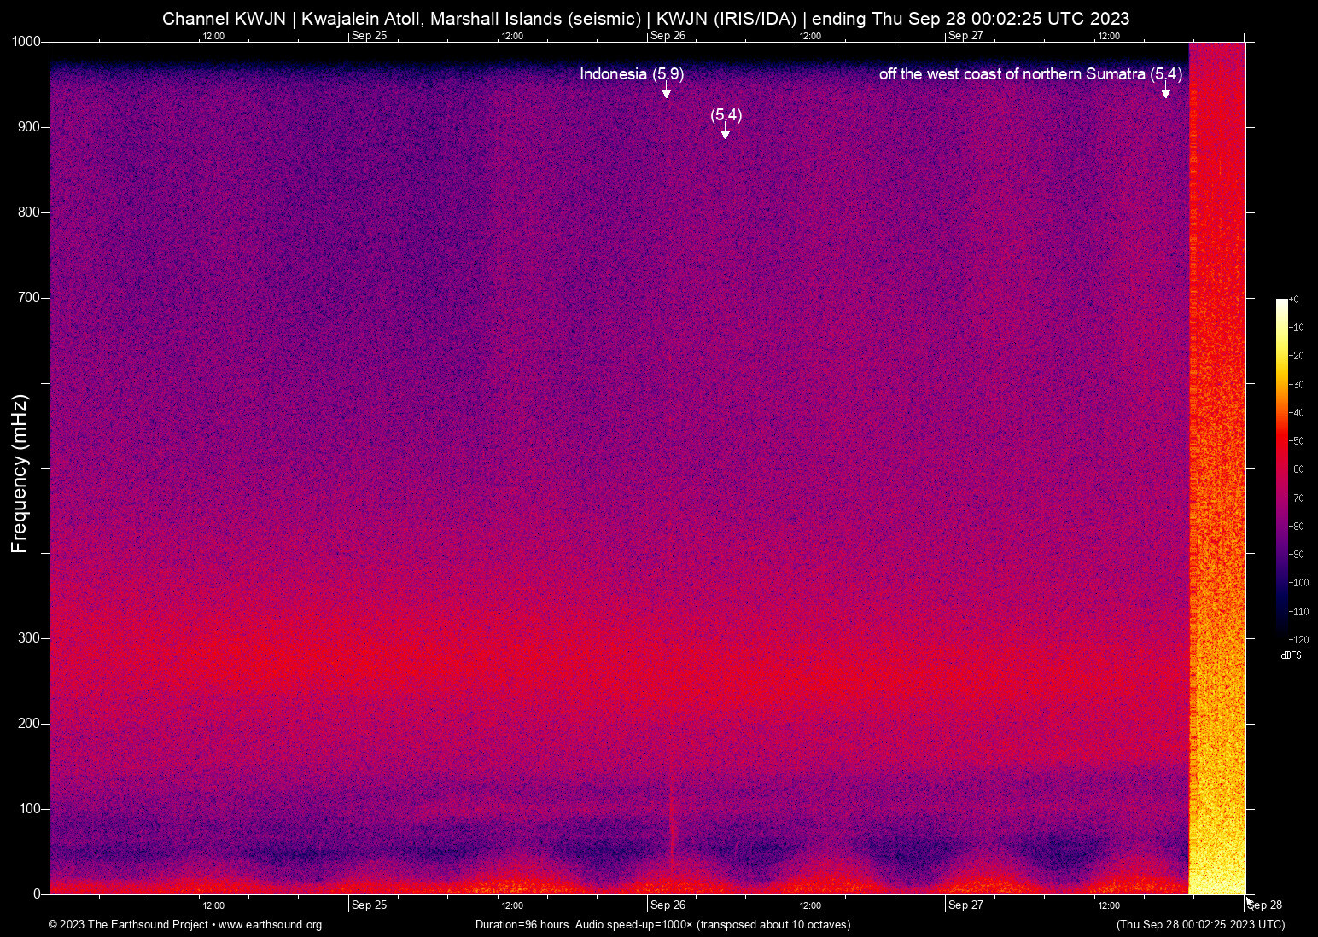Click the 300 mHz frequency axis label
The image size is (1318, 937).
[x=30, y=638]
